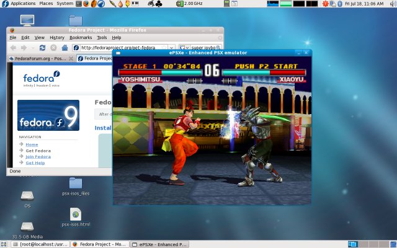Open Help menu in Firefox

(117, 37)
